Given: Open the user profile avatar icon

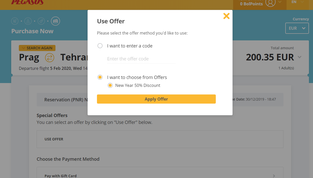Looking at the screenshot, I should tap(271, 3).
